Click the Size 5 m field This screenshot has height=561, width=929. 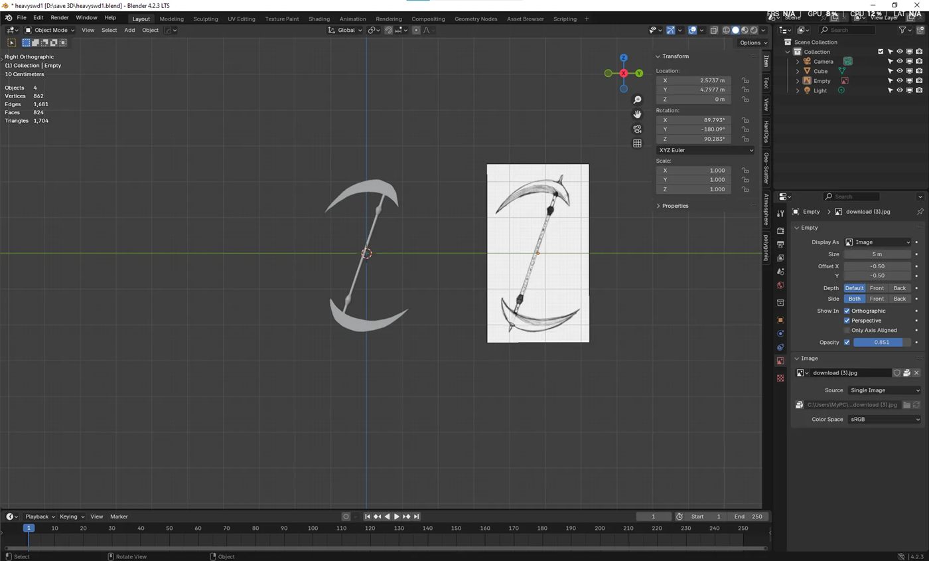tap(877, 254)
